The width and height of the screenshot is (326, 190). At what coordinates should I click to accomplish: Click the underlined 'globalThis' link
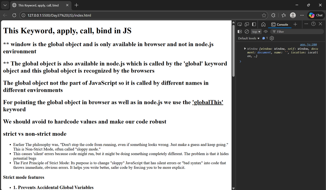pyautogui.click(x=208, y=102)
